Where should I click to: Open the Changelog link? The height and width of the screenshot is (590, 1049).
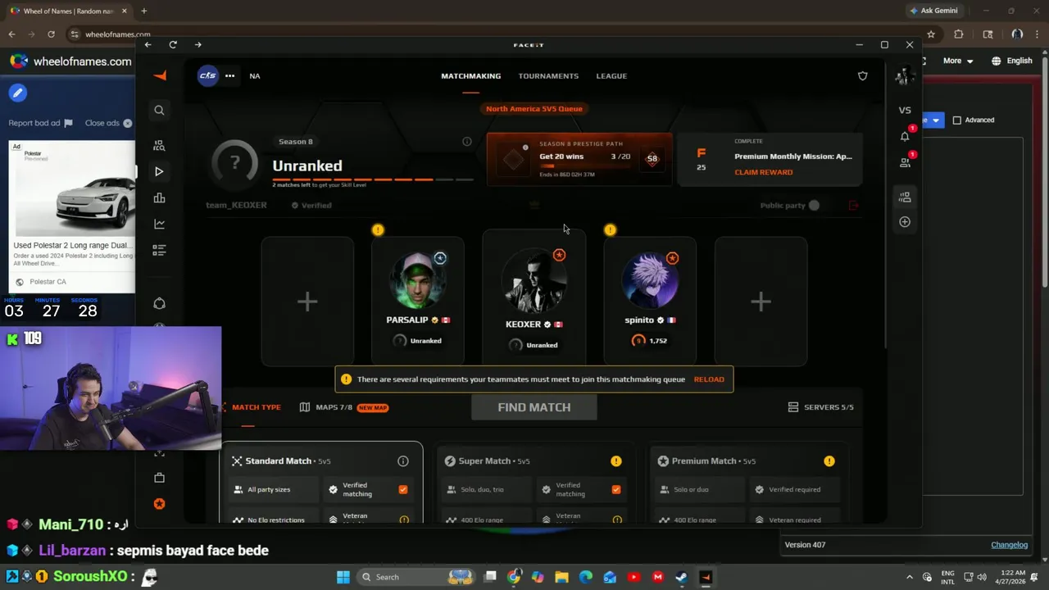[x=1009, y=545]
